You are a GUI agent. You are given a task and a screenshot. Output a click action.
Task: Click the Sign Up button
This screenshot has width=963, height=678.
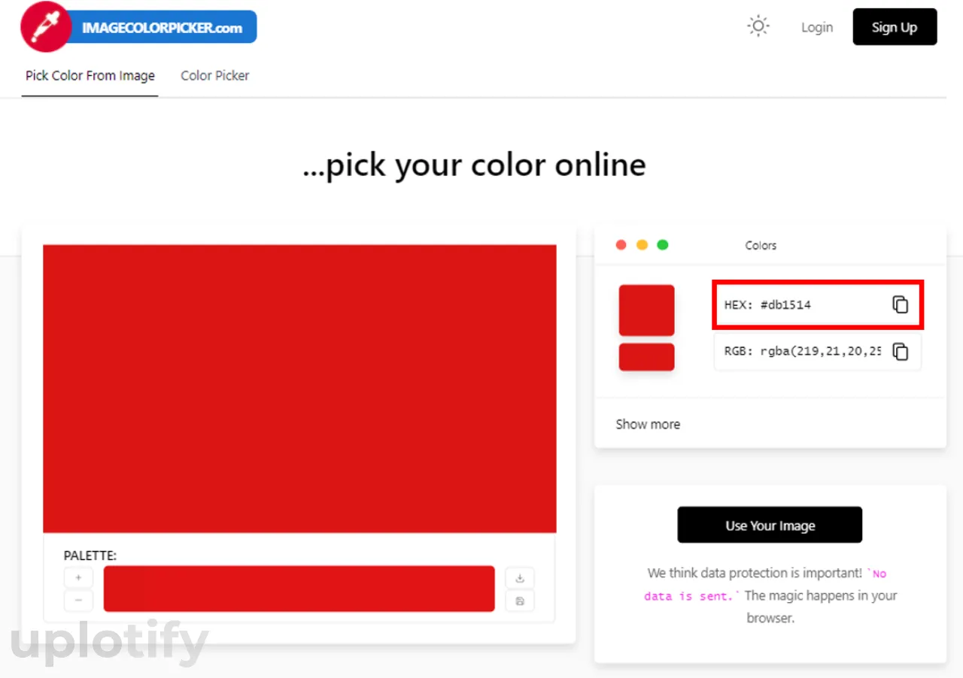tap(895, 27)
